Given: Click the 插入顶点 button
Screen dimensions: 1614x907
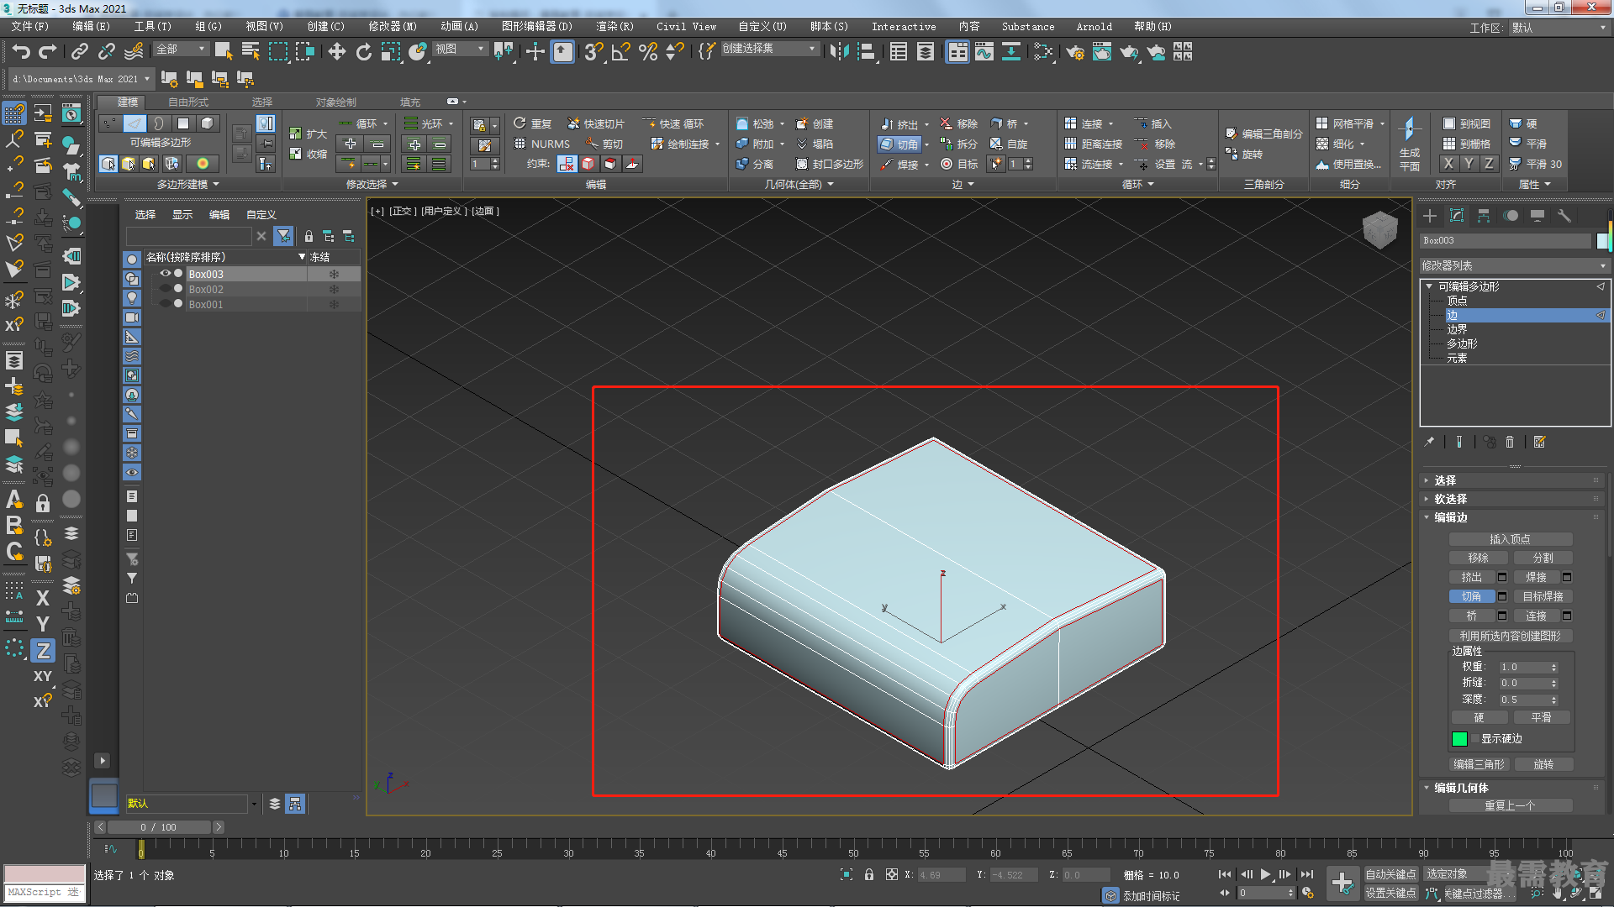Looking at the screenshot, I should [x=1511, y=539].
